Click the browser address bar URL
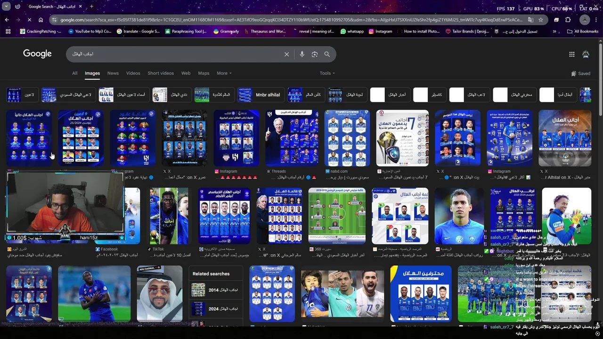Image resolution: width=603 pixels, height=339 pixels. (x=291, y=20)
